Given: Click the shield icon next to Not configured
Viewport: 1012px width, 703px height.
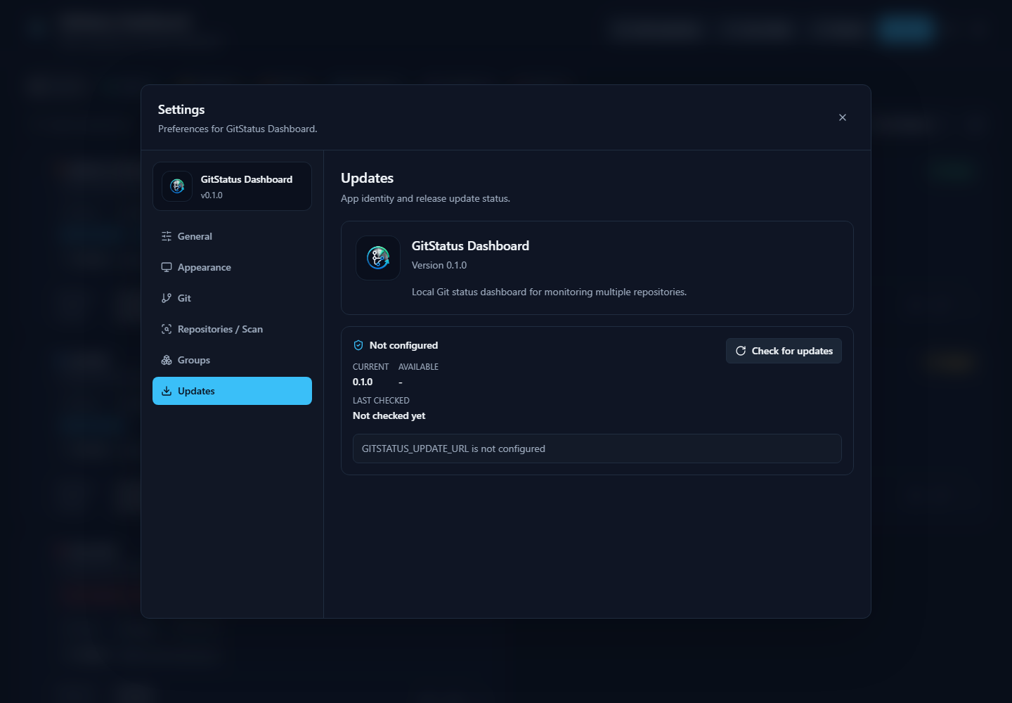Looking at the screenshot, I should pos(358,345).
